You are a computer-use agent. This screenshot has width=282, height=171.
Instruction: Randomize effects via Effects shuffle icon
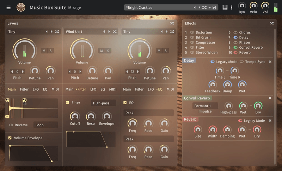coord(272,23)
